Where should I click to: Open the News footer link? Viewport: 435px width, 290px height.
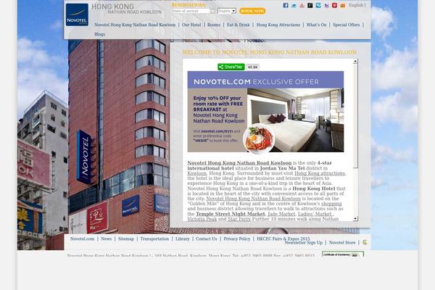click(107, 239)
